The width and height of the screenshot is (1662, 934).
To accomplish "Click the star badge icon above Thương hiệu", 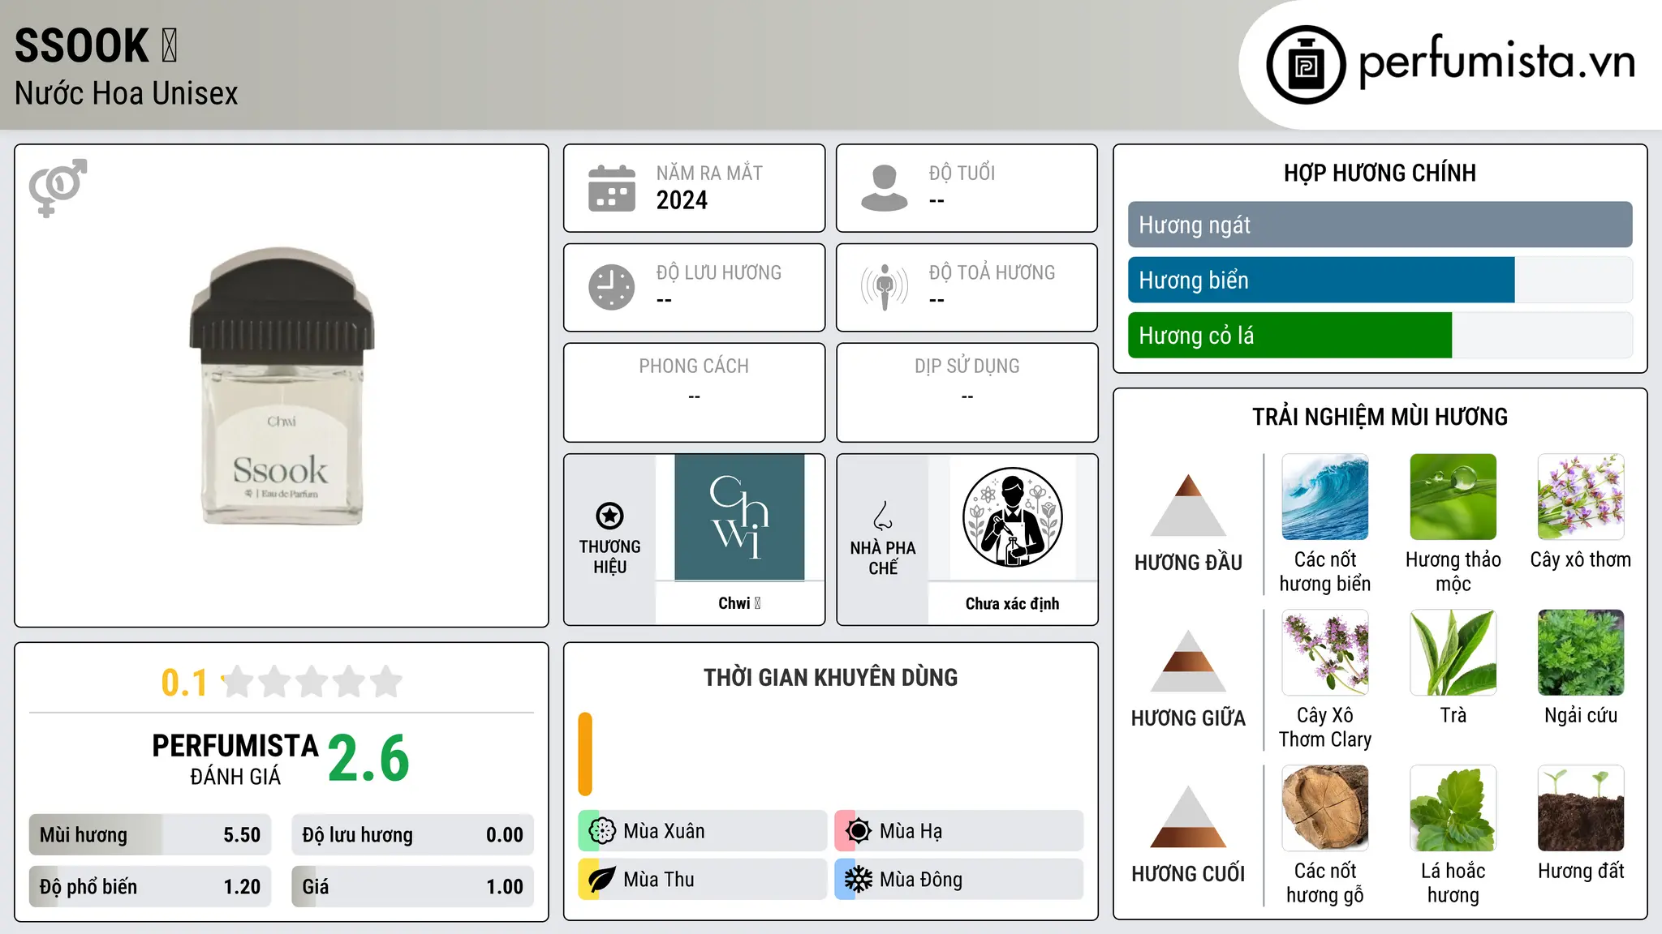I will [609, 516].
